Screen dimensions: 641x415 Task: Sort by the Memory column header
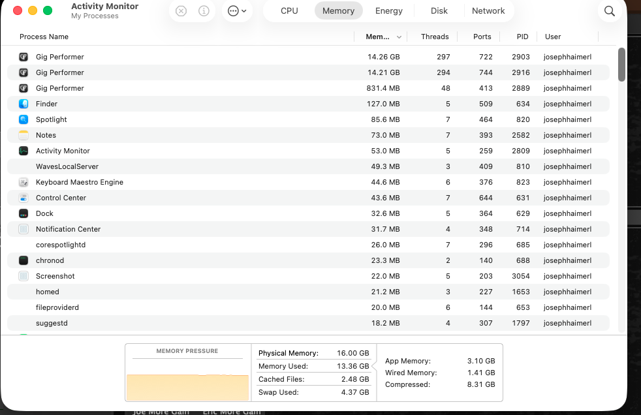(x=378, y=37)
